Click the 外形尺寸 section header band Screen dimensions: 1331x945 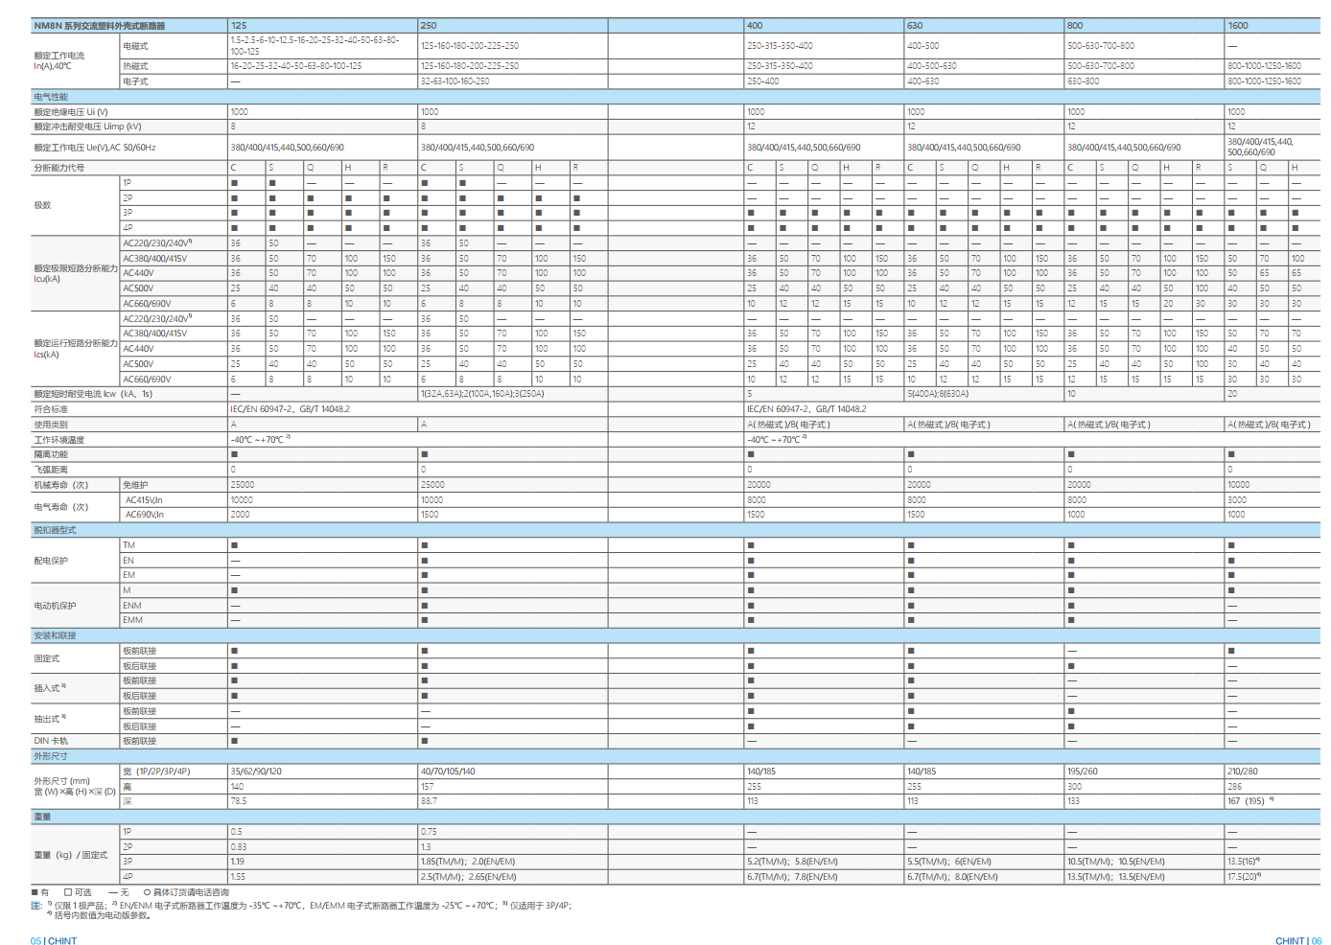click(x=51, y=756)
